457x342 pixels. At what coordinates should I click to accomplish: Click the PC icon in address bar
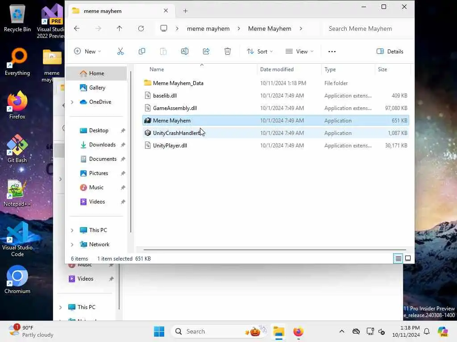pos(164,28)
